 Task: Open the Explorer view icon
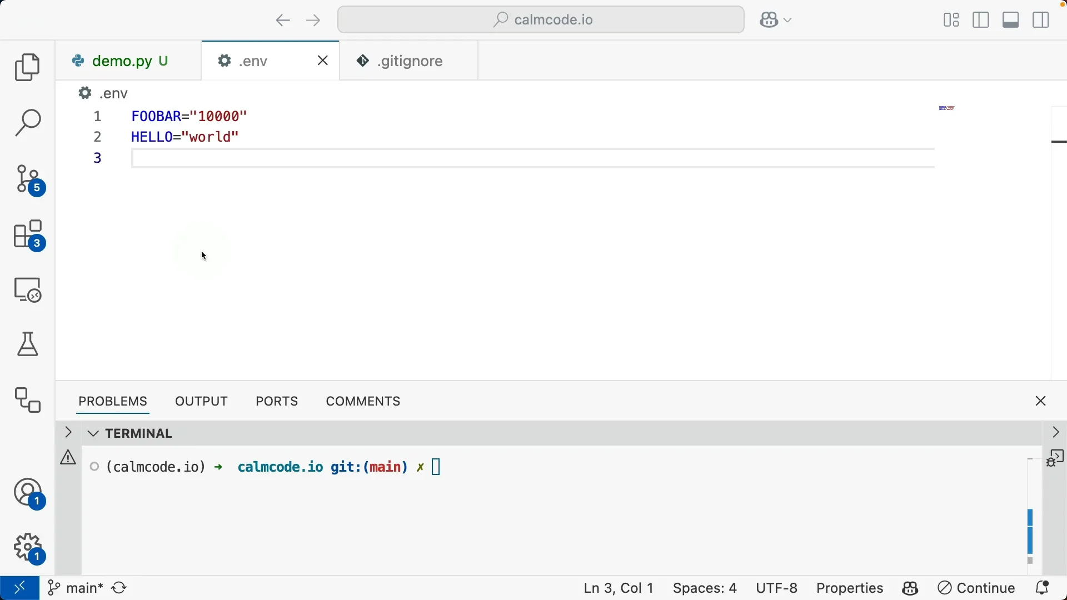(x=28, y=68)
